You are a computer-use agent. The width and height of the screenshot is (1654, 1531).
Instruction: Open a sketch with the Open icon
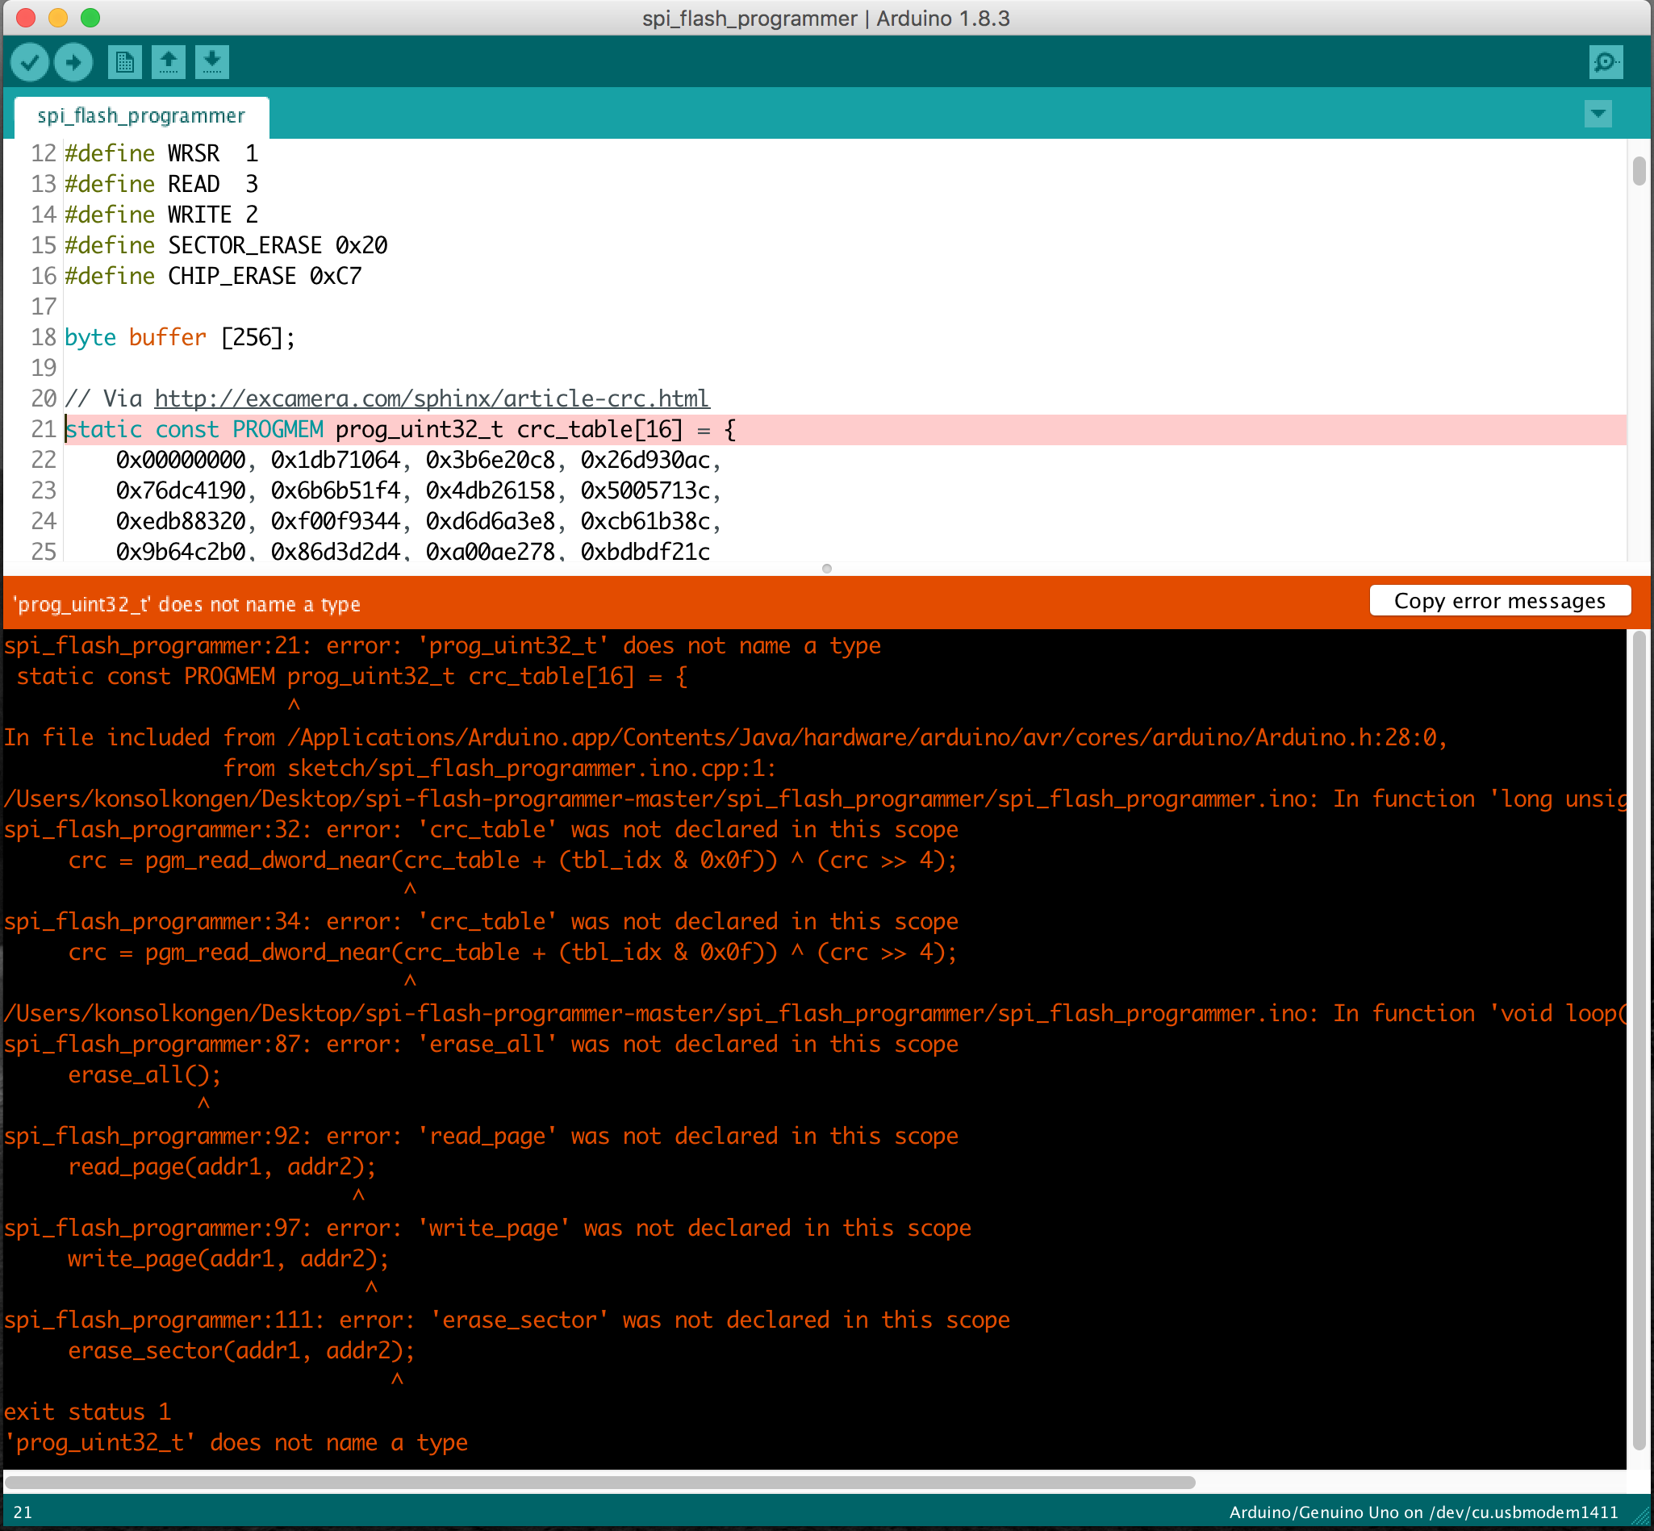point(168,62)
